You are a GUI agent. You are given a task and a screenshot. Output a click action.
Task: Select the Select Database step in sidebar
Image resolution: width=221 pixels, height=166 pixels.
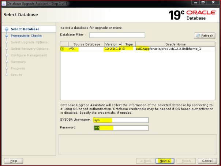point(25,29)
